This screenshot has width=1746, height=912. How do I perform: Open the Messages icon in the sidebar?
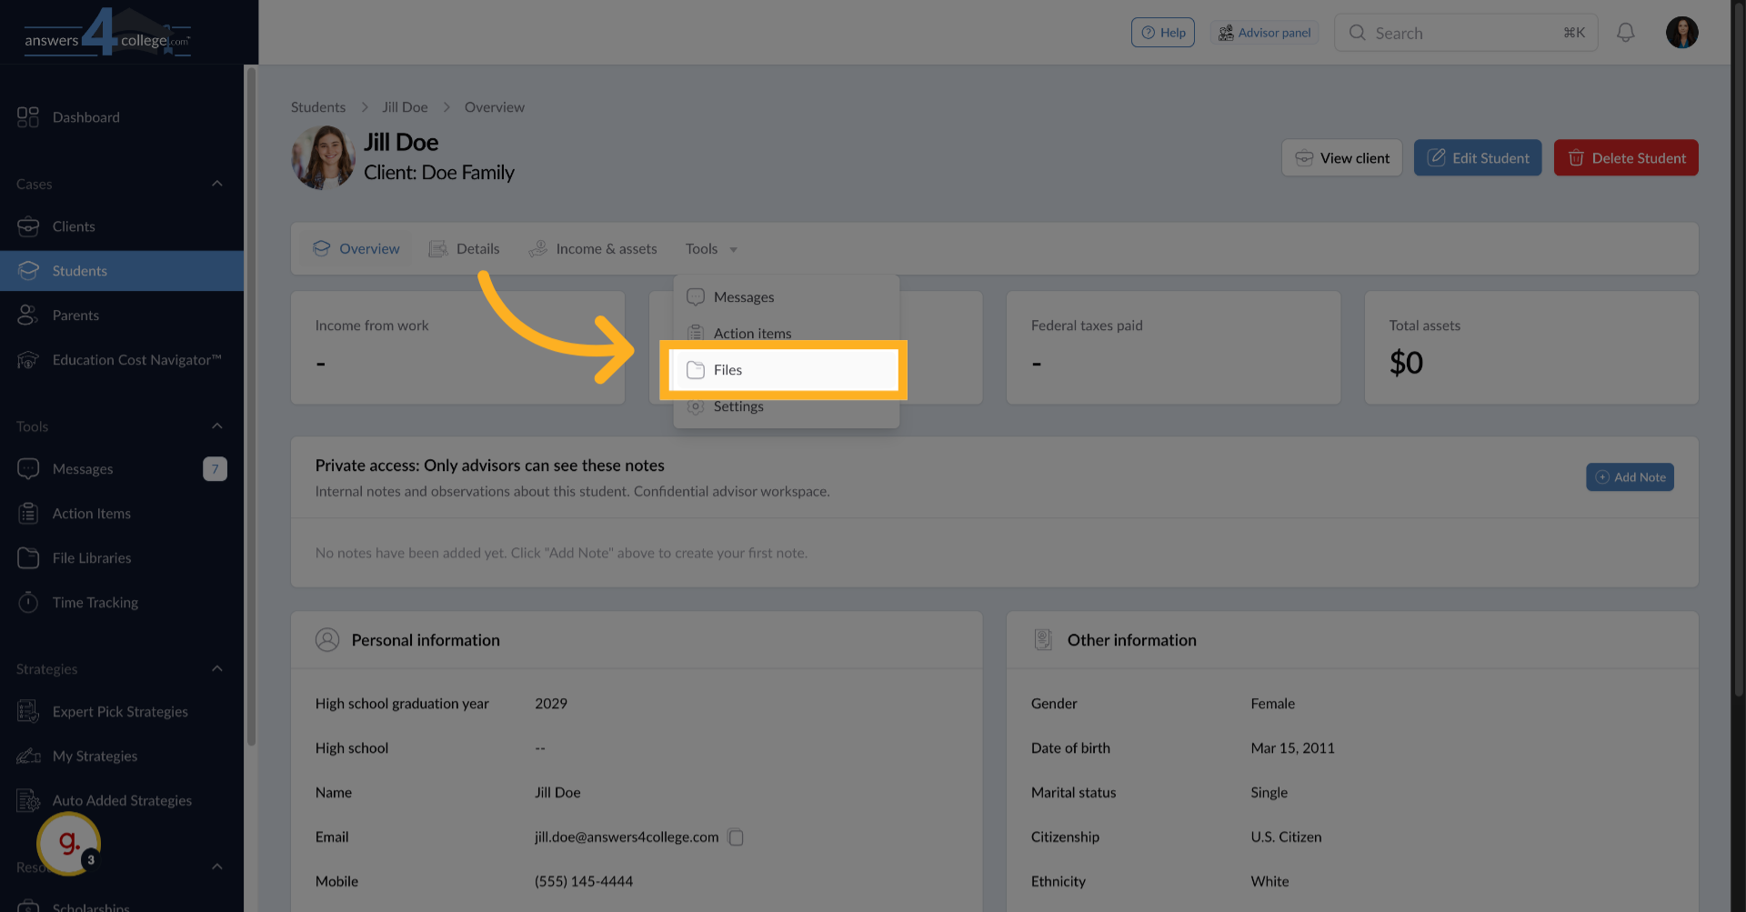tap(28, 468)
